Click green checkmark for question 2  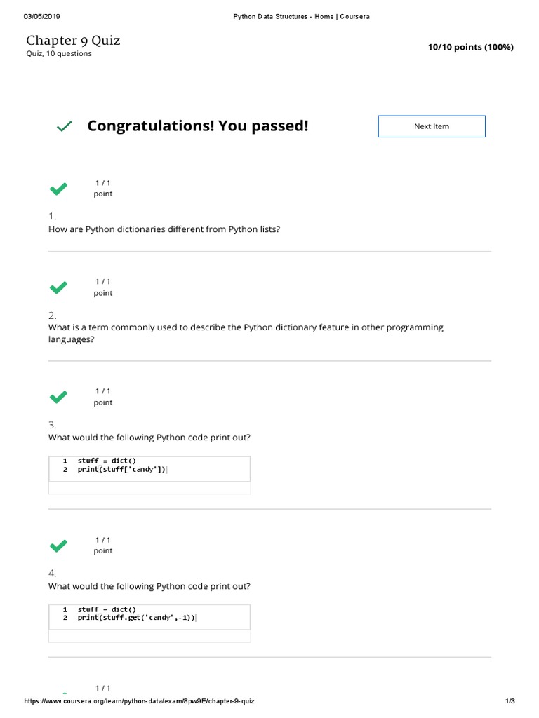click(58, 287)
